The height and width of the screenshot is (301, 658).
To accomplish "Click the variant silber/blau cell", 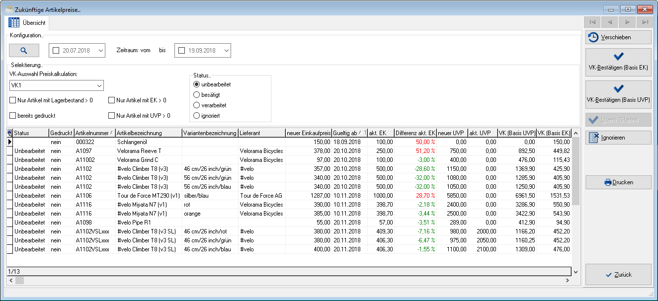I will (x=210, y=196).
